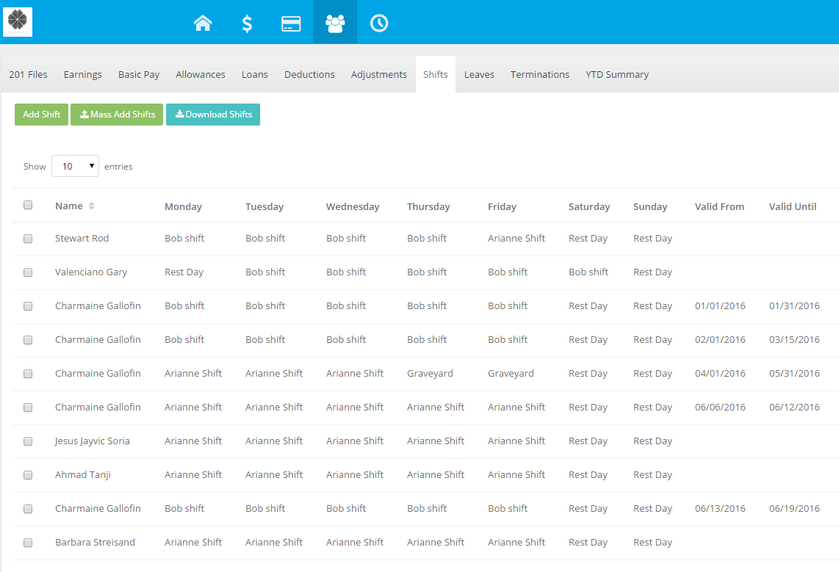Open the clock timekeeping icon
The image size is (839, 572).
pos(379,23)
